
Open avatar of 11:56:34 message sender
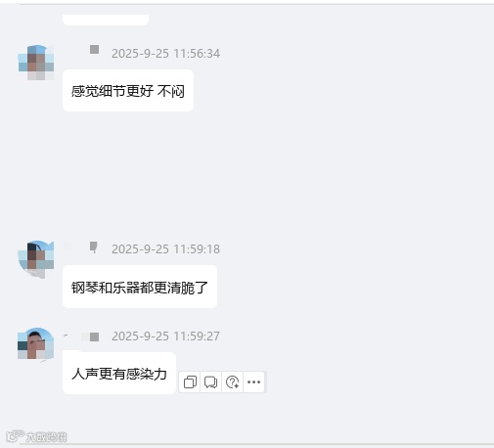tap(36, 63)
